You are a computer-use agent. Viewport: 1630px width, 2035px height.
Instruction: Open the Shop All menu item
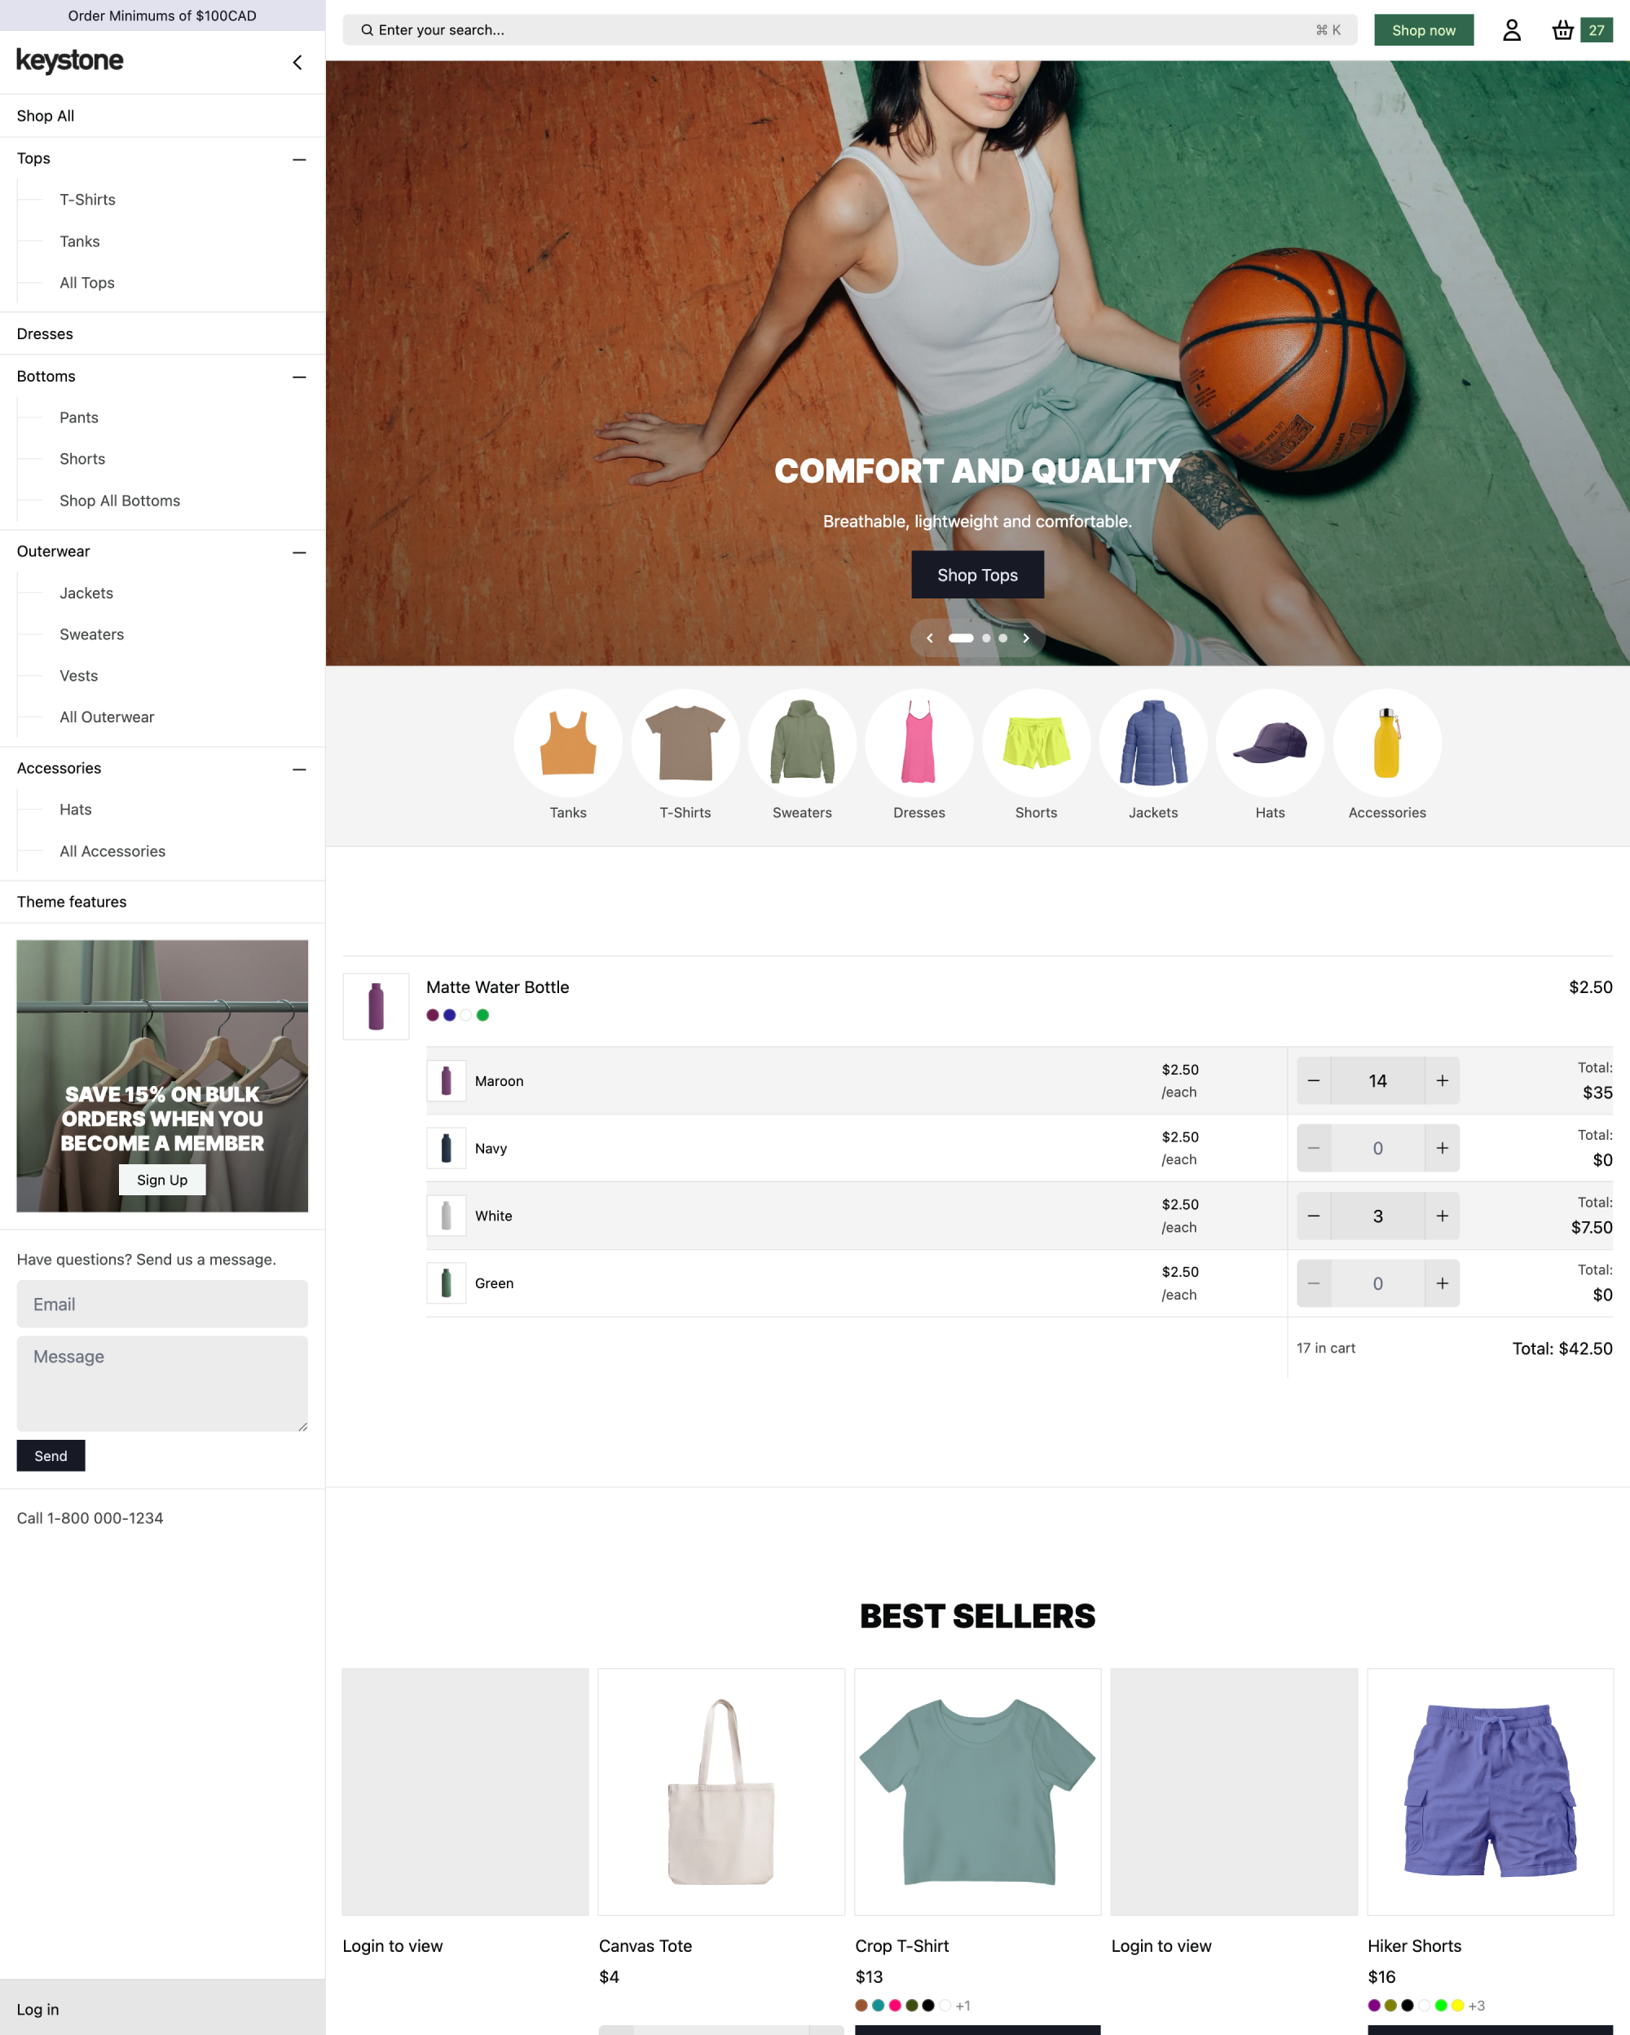click(x=43, y=115)
